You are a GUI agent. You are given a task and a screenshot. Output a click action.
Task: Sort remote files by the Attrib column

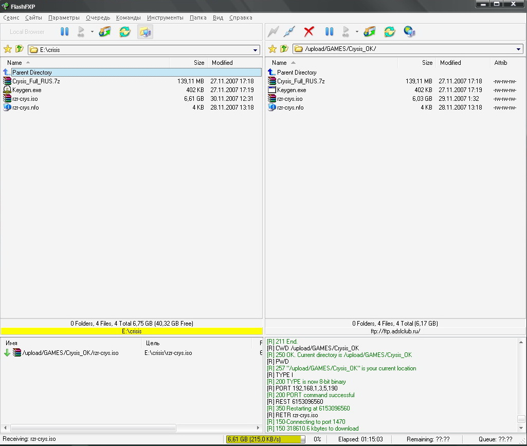[x=508, y=63]
